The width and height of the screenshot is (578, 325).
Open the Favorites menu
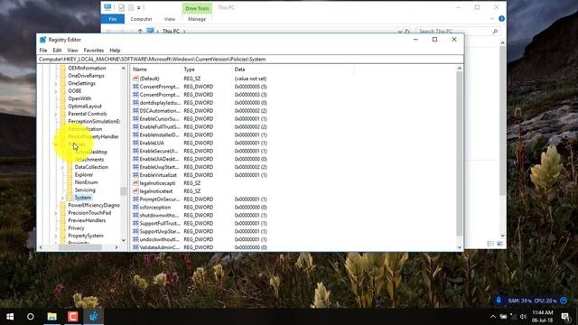94,51
